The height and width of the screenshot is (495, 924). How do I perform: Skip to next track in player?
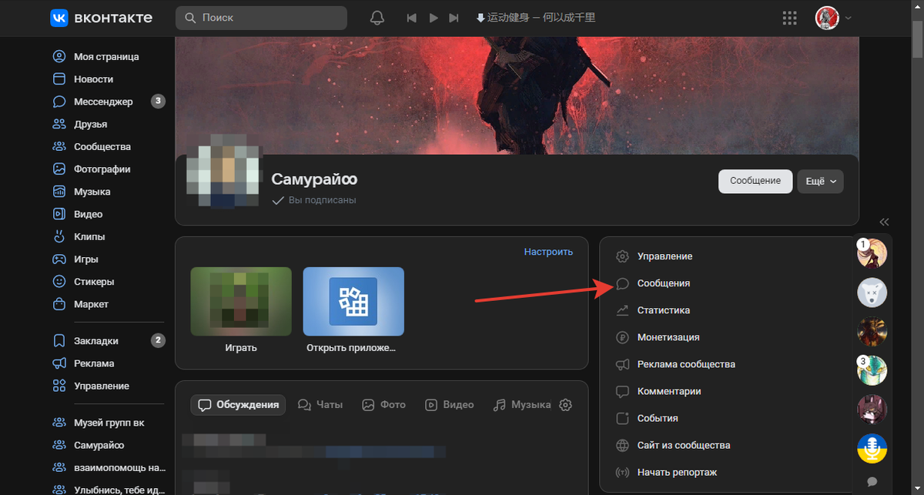pyautogui.click(x=454, y=18)
